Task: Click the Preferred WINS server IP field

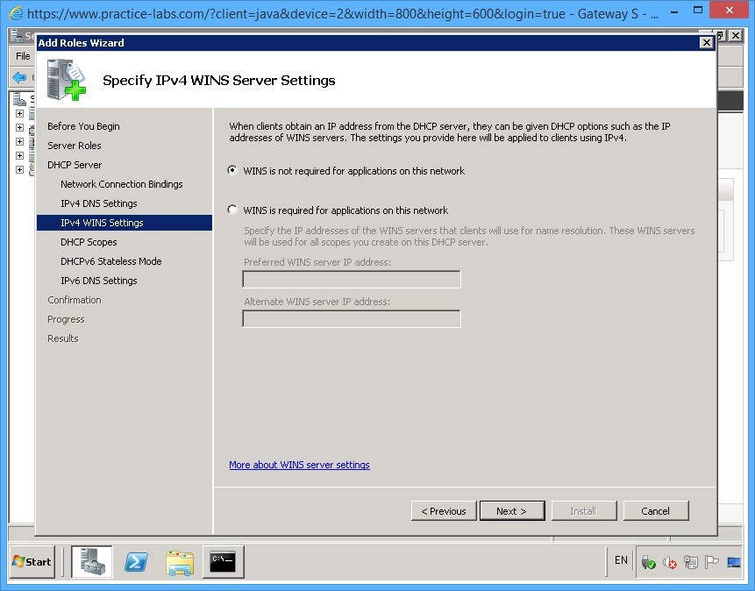Action: (351, 279)
